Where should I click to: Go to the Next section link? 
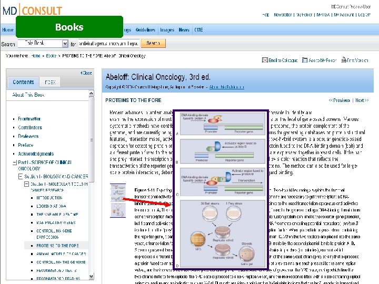click(362, 100)
